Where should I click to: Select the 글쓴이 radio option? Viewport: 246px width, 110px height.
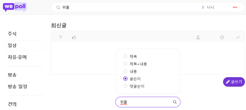(x=125, y=79)
